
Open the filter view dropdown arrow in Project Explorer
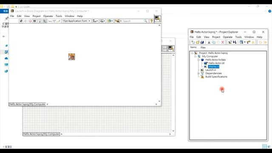pyautogui.click(x=245, y=42)
